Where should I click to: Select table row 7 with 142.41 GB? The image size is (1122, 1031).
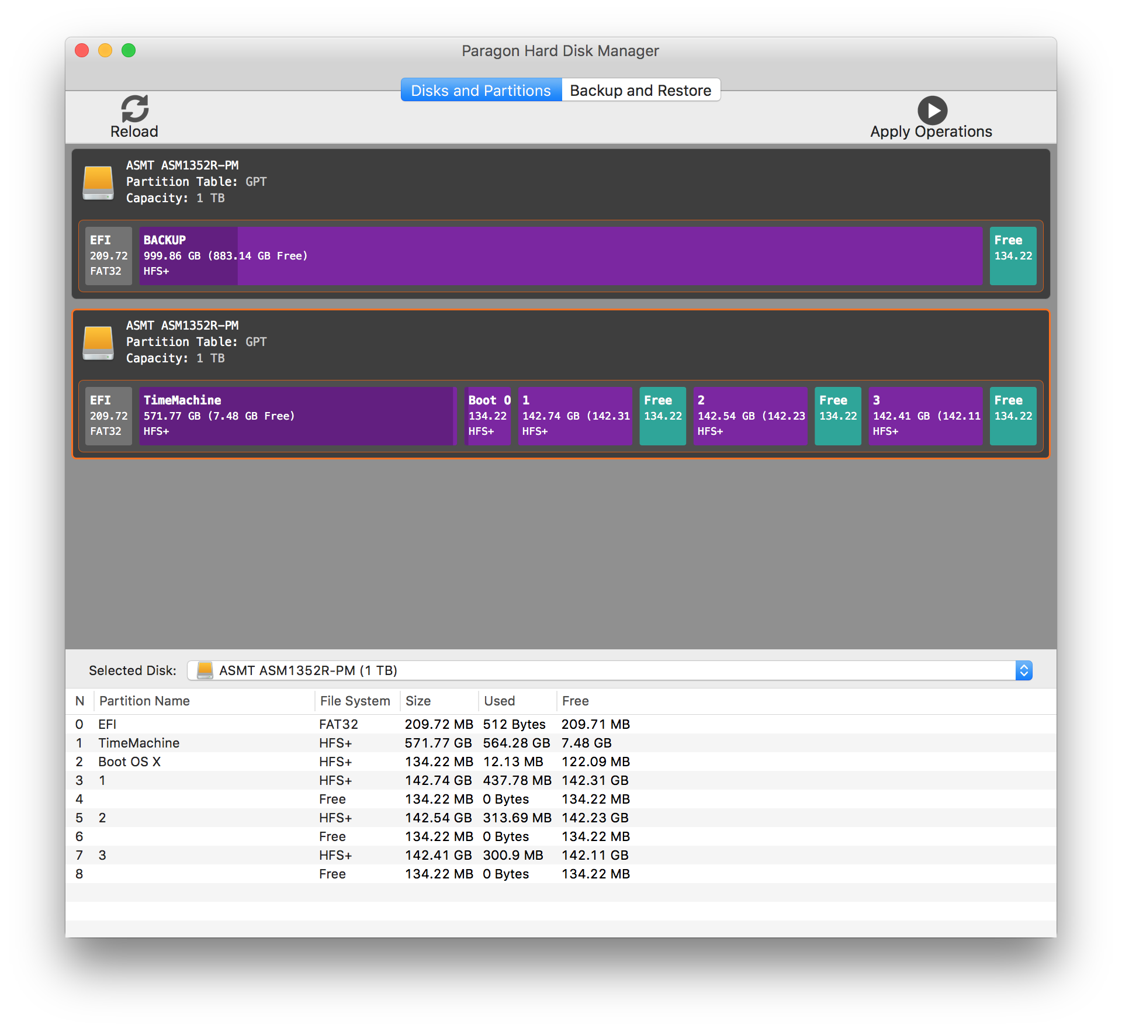561,855
